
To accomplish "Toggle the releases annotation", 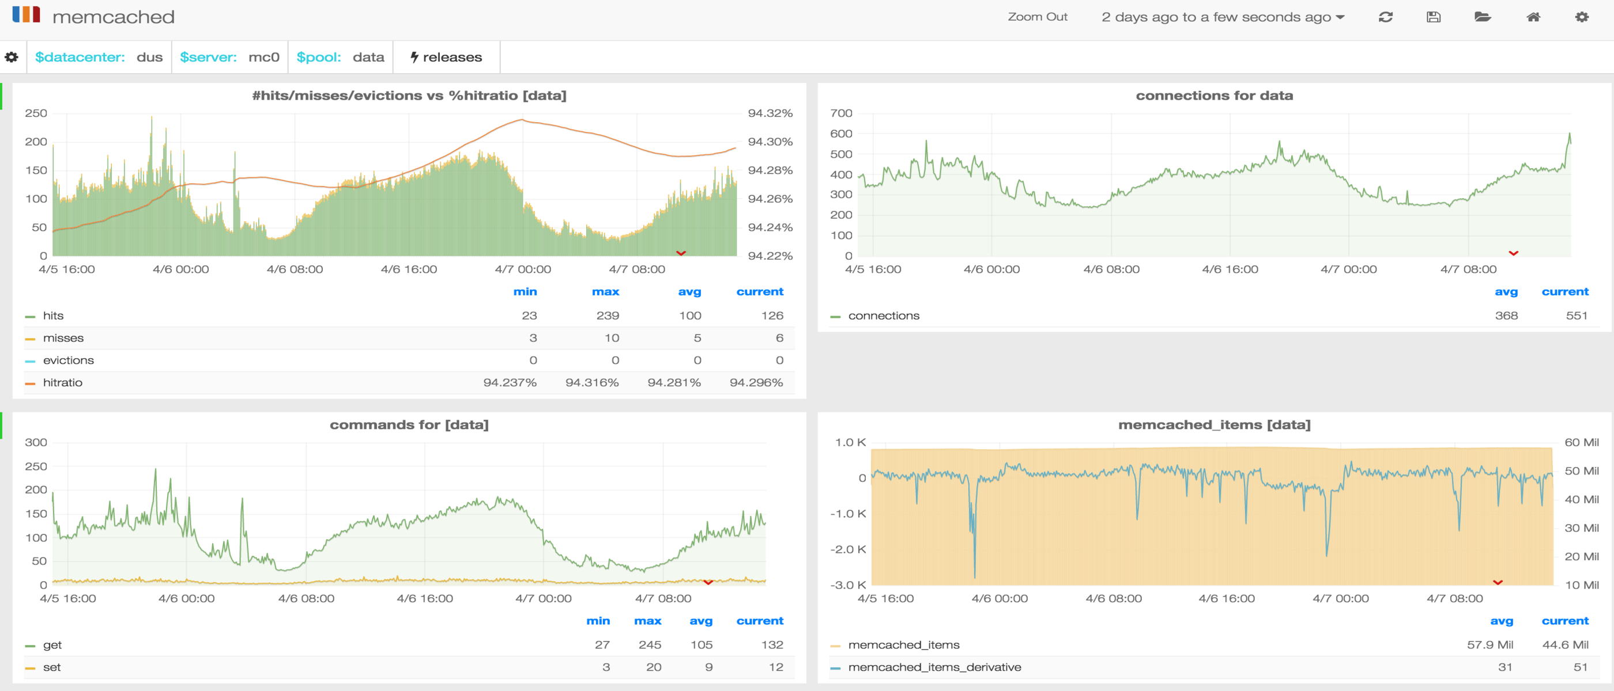I will [x=446, y=57].
